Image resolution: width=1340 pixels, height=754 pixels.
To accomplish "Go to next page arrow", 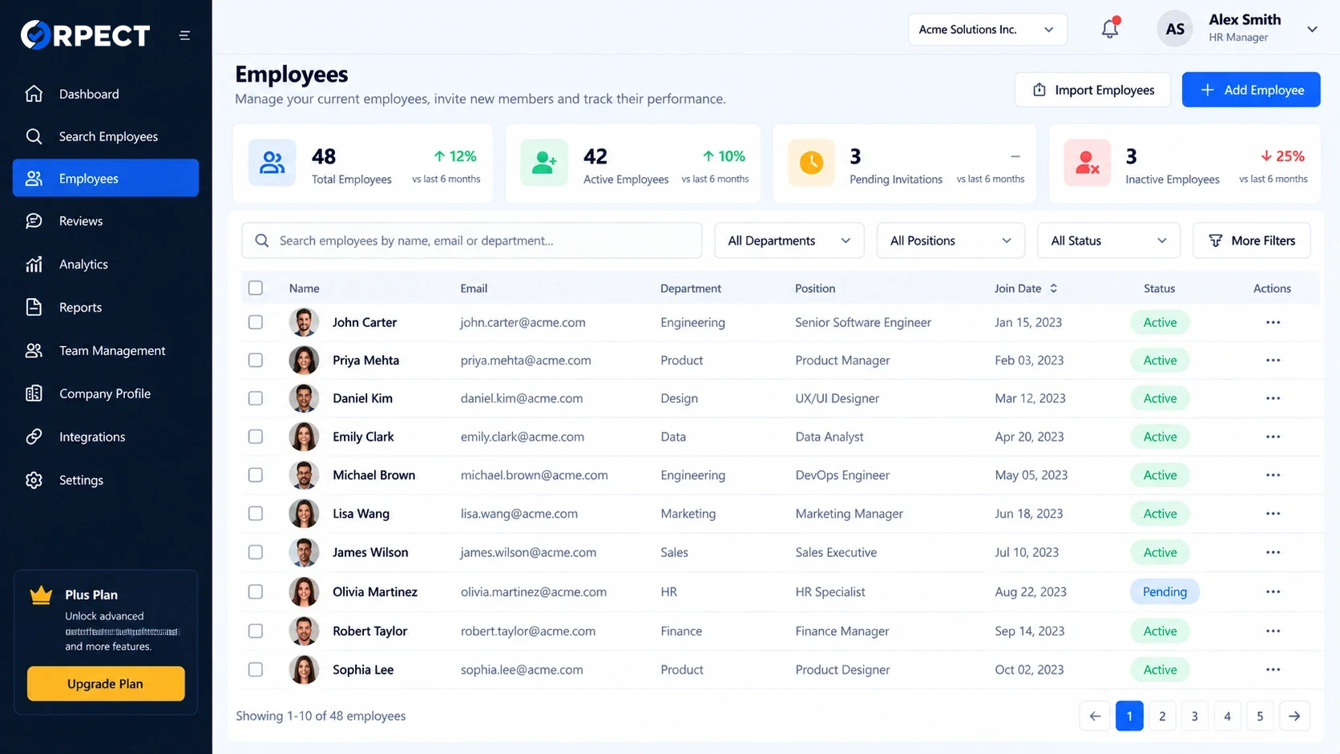I will [x=1294, y=716].
